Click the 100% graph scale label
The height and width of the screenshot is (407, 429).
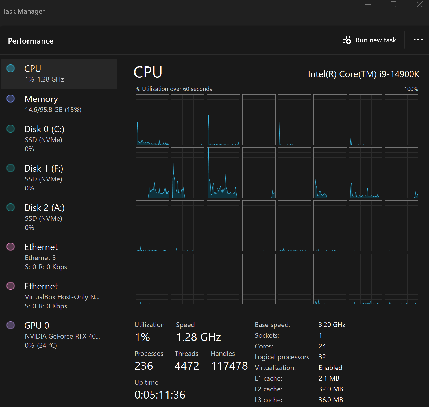(x=411, y=89)
